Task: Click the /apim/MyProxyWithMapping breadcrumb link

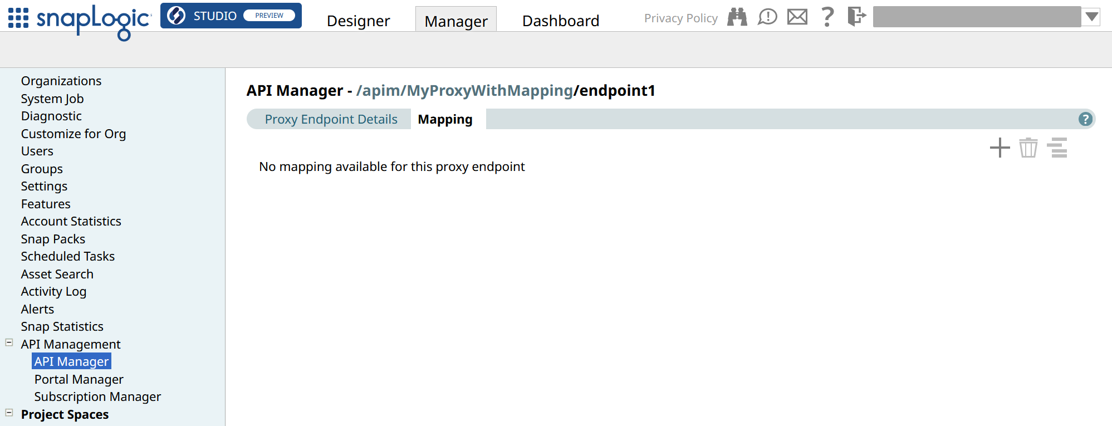Action: coord(464,90)
